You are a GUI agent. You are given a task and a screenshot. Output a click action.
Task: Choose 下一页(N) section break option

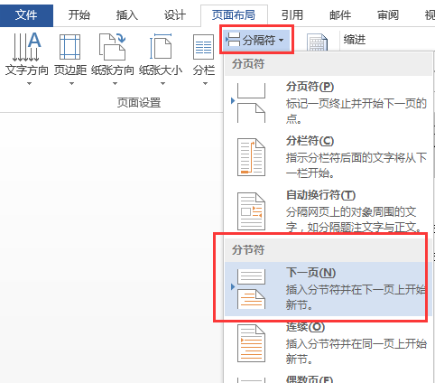tap(329, 289)
